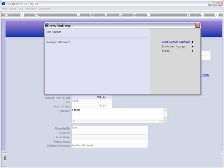Click arrow beside Do not send Message
This screenshot has width=224, height=168.
(x=193, y=46)
